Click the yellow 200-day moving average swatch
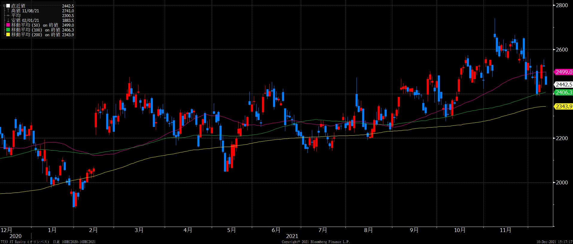The image size is (573, 244). (8, 35)
